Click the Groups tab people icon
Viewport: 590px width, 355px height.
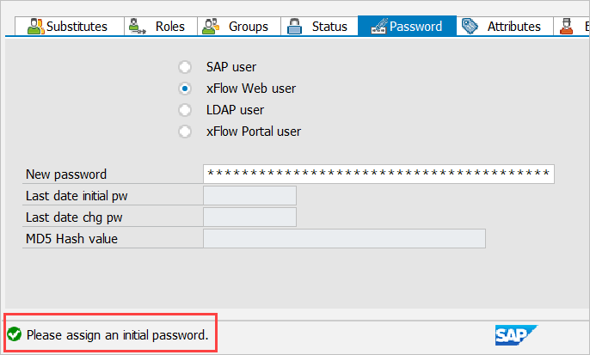211,26
